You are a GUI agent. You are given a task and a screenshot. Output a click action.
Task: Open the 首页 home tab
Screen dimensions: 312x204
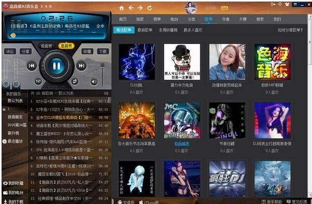[123, 19]
